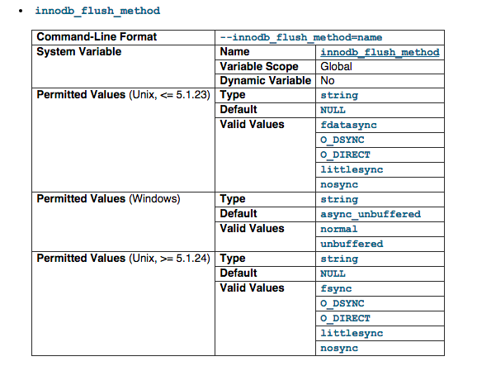Click the Global variable scope value
This screenshot has width=477, height=366.
(x=336, y=67)
